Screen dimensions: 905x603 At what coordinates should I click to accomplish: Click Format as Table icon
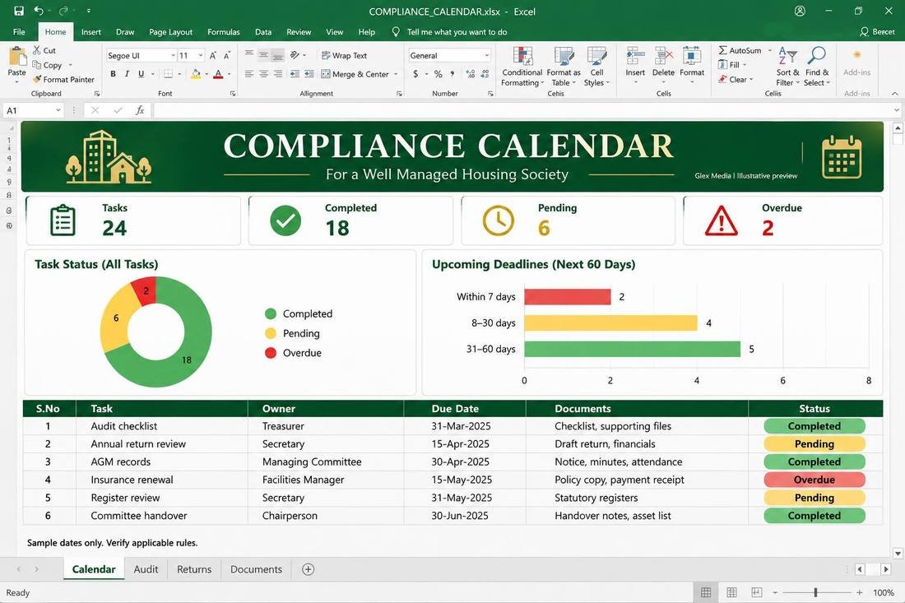[x=564, y=57]
